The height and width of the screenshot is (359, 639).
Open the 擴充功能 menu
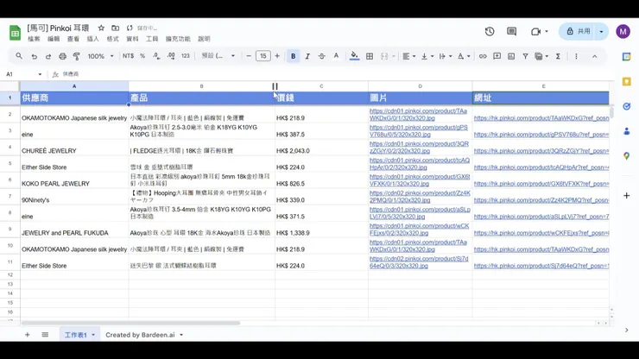[178, 39]
